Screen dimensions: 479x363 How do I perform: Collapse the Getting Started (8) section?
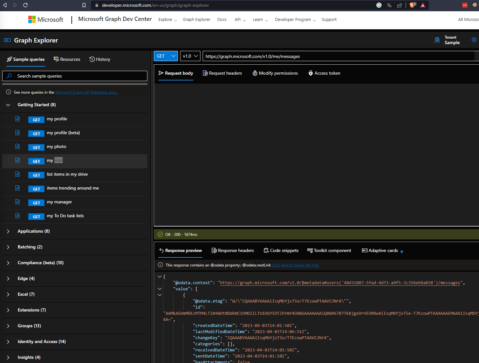(x=36, y=105)
